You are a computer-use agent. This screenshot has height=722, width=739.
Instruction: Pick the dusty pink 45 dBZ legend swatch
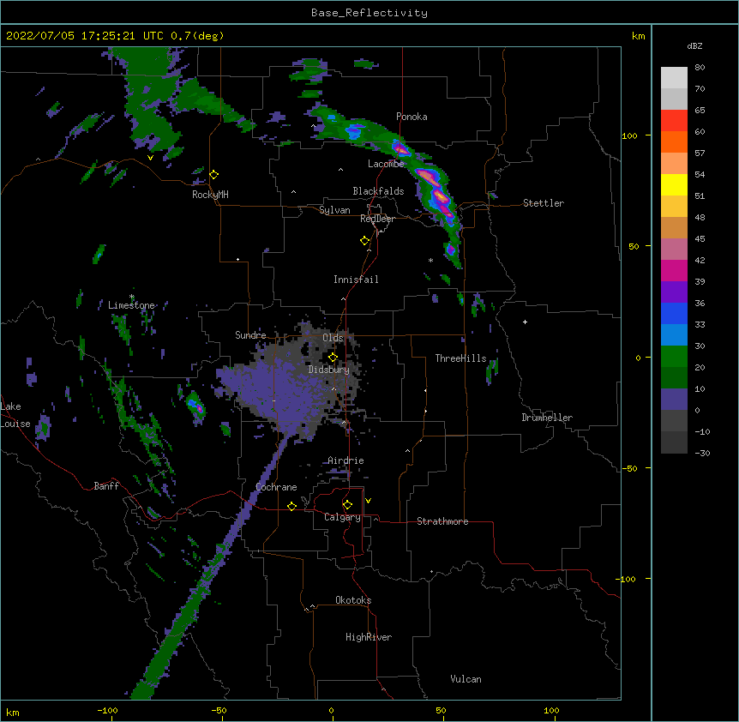(674, 249)
